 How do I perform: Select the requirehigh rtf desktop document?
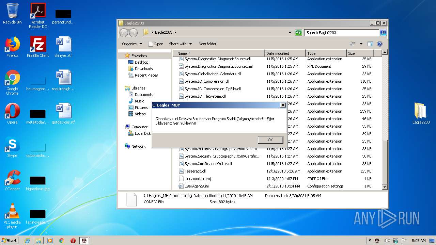pyautogui.click(x=63, y=80)
